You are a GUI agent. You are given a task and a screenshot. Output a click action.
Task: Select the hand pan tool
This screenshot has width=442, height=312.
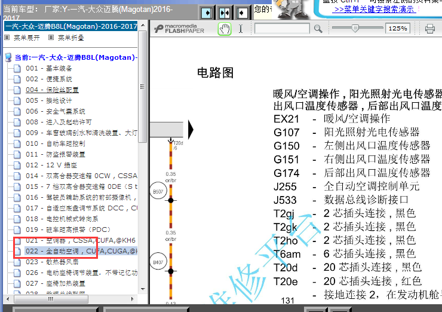[225, 29]
